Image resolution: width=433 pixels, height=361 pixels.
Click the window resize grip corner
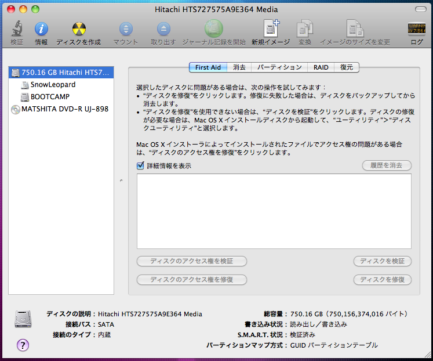[427, 355]
